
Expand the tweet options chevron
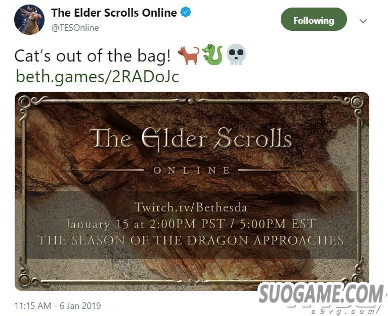(x=363, y=21)
